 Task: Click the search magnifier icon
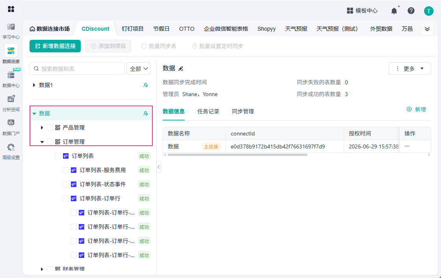click(36, 69)
